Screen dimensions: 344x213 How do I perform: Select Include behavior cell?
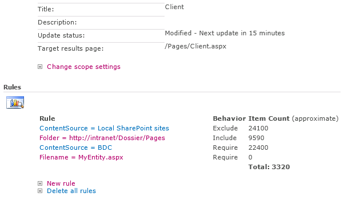[225, 138]
